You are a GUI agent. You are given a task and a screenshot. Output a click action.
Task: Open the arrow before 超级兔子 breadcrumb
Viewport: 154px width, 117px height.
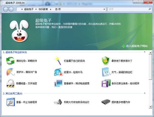pyautogui.click(x=22, y=9)
